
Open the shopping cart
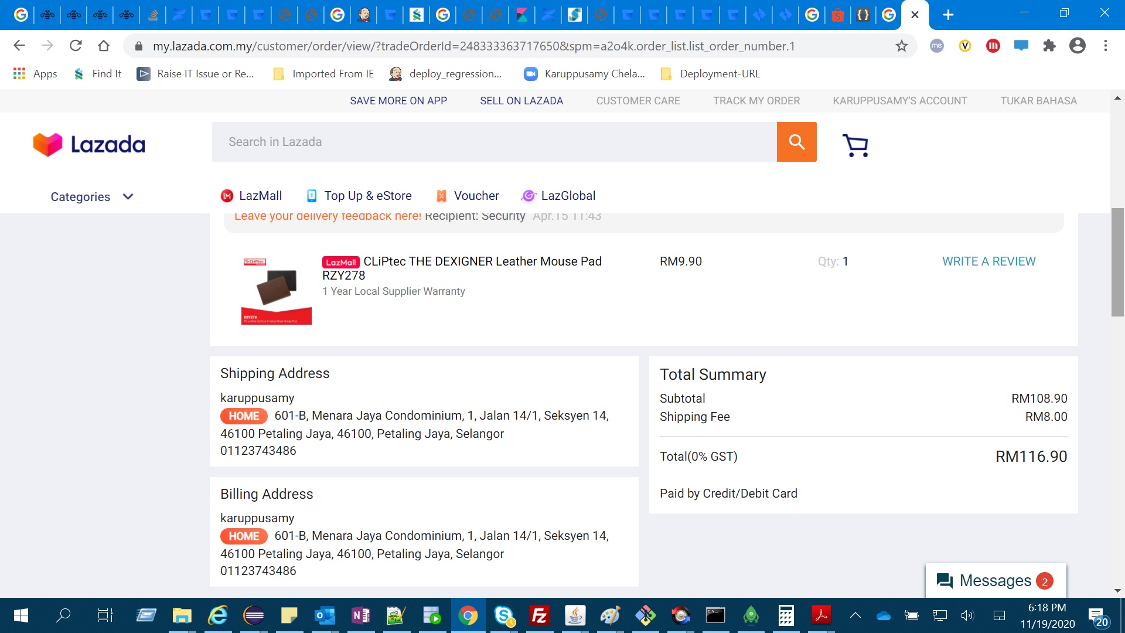855,145
